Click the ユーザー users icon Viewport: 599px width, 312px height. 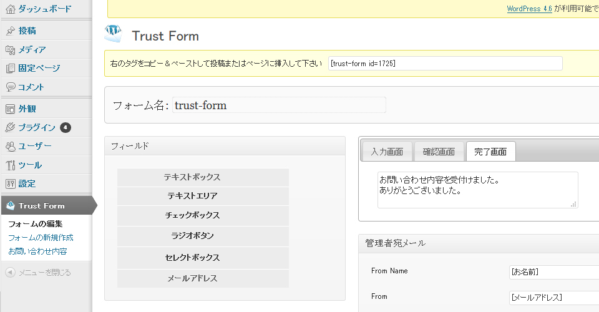point(11,146)
